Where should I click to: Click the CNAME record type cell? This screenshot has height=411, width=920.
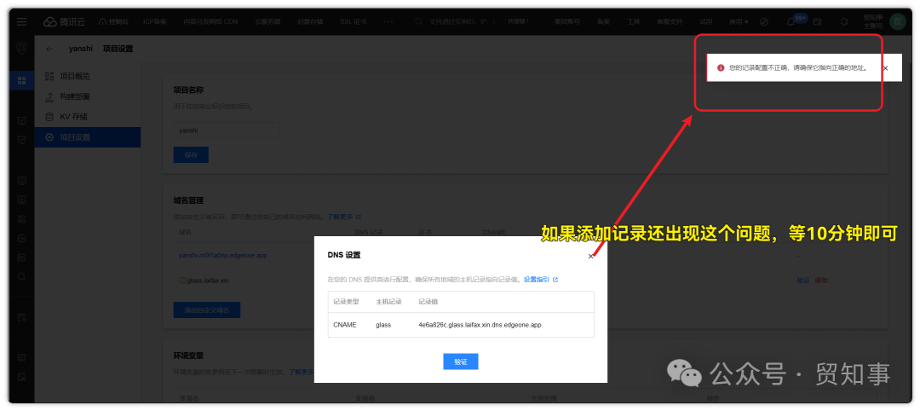[345, 325]
